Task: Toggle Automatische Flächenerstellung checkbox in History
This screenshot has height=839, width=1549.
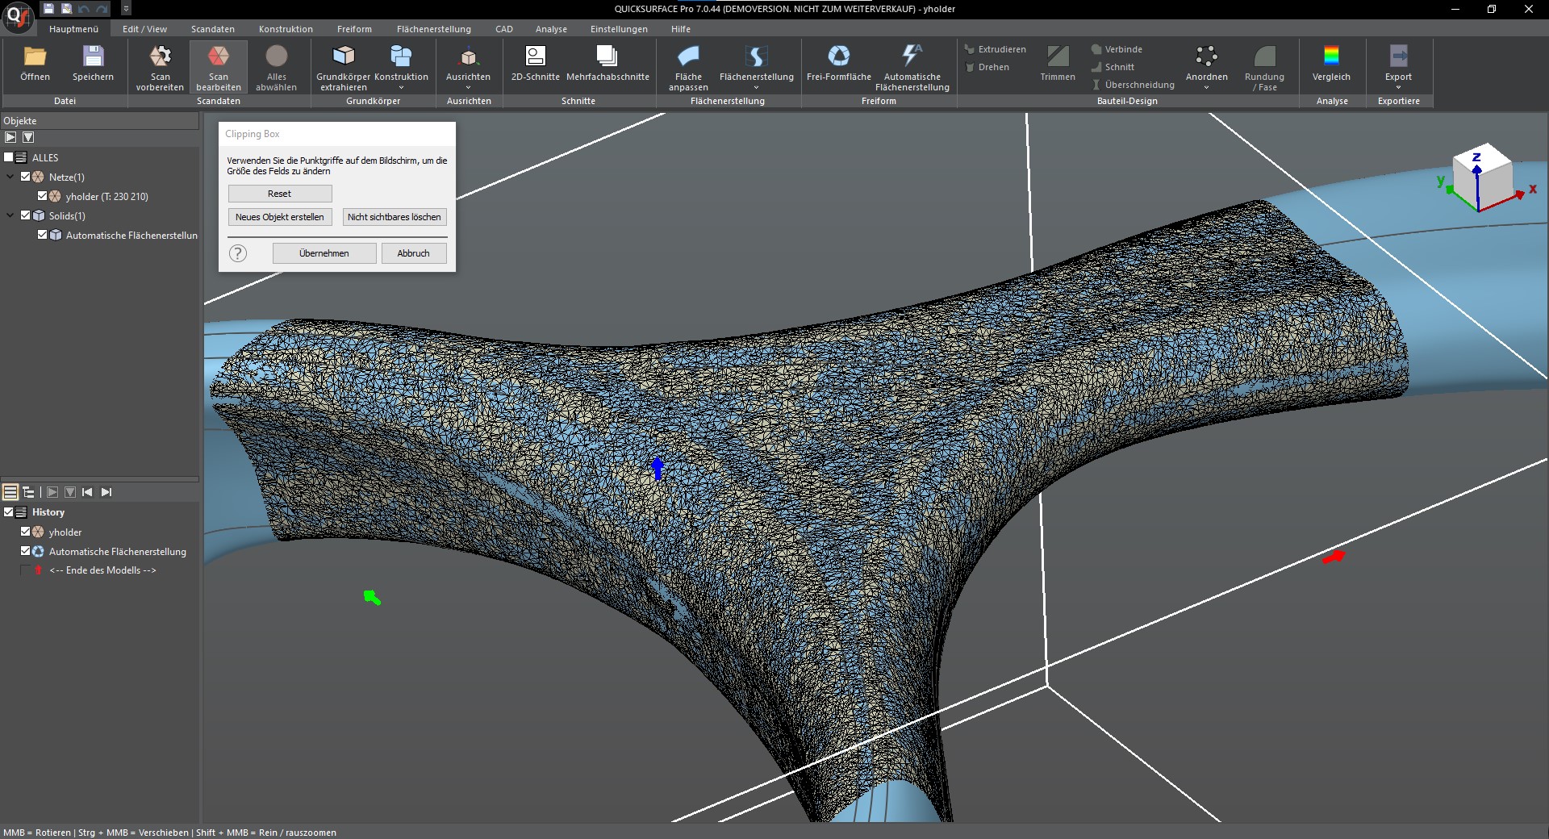Action: click(x=25, y=551)
